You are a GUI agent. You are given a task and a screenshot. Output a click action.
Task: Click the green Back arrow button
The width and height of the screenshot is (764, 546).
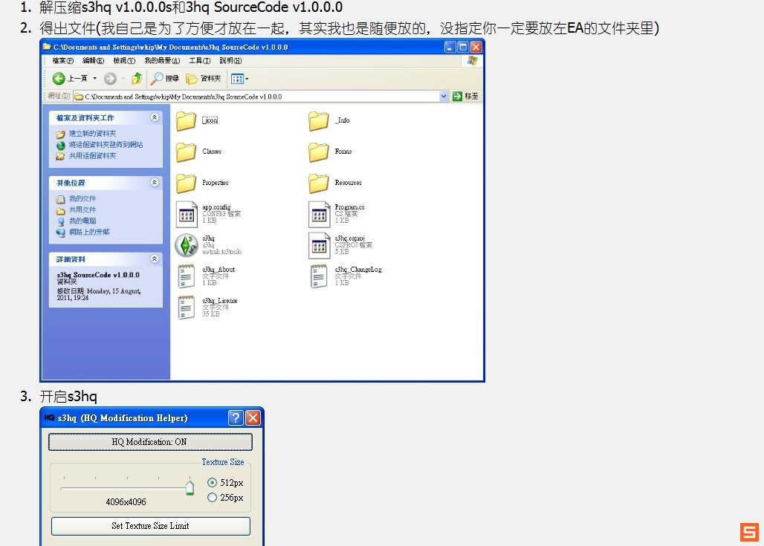(x=59, y=78)
